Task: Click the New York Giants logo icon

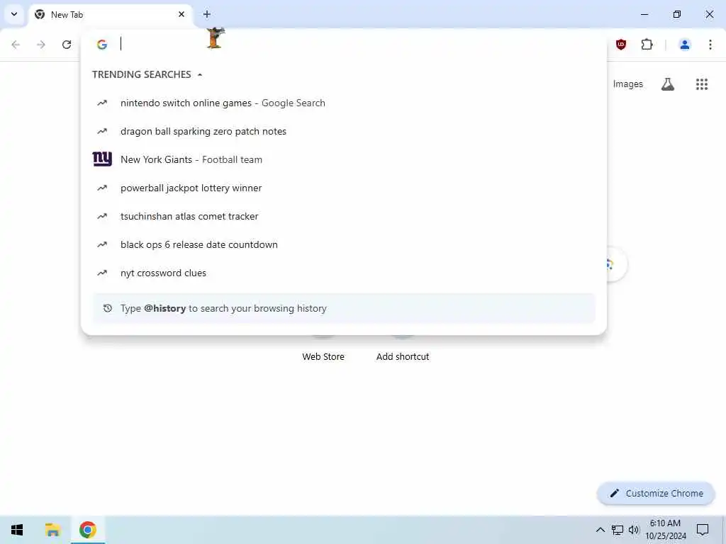Action: click(x=102, y=159)
